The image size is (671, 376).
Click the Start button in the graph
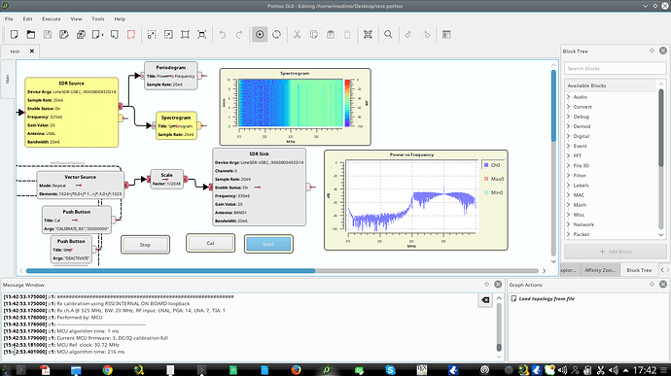coord(268,244)
